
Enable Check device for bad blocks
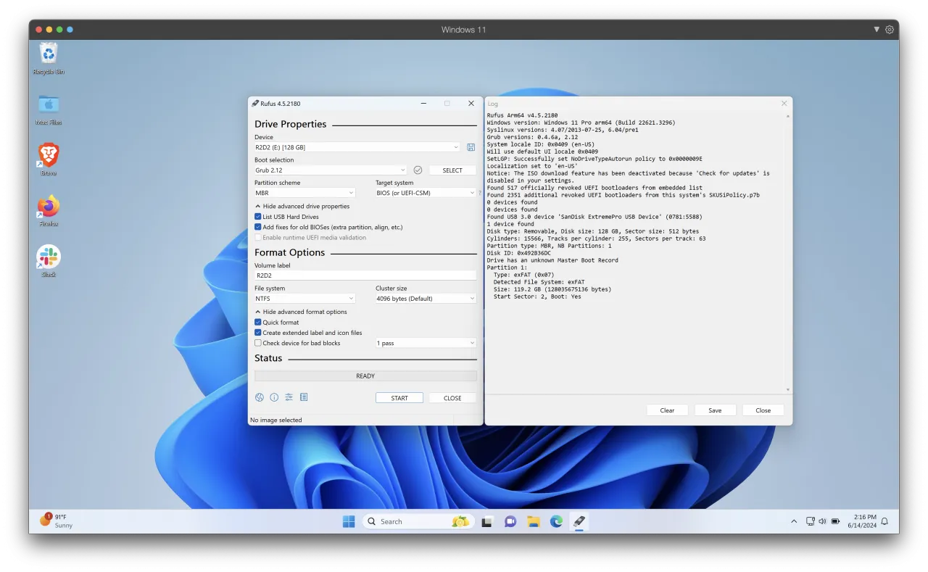257,343
